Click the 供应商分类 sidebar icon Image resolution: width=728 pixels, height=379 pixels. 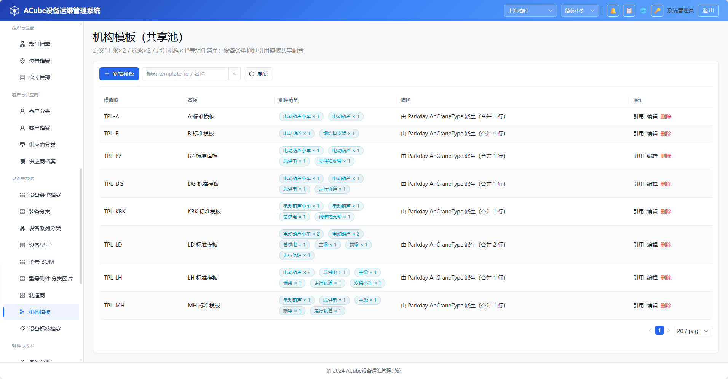click(22, 145)
